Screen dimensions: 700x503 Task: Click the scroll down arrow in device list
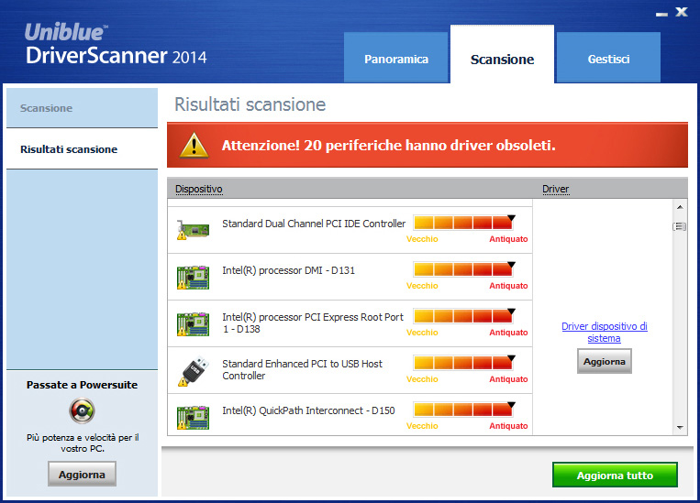680,427
